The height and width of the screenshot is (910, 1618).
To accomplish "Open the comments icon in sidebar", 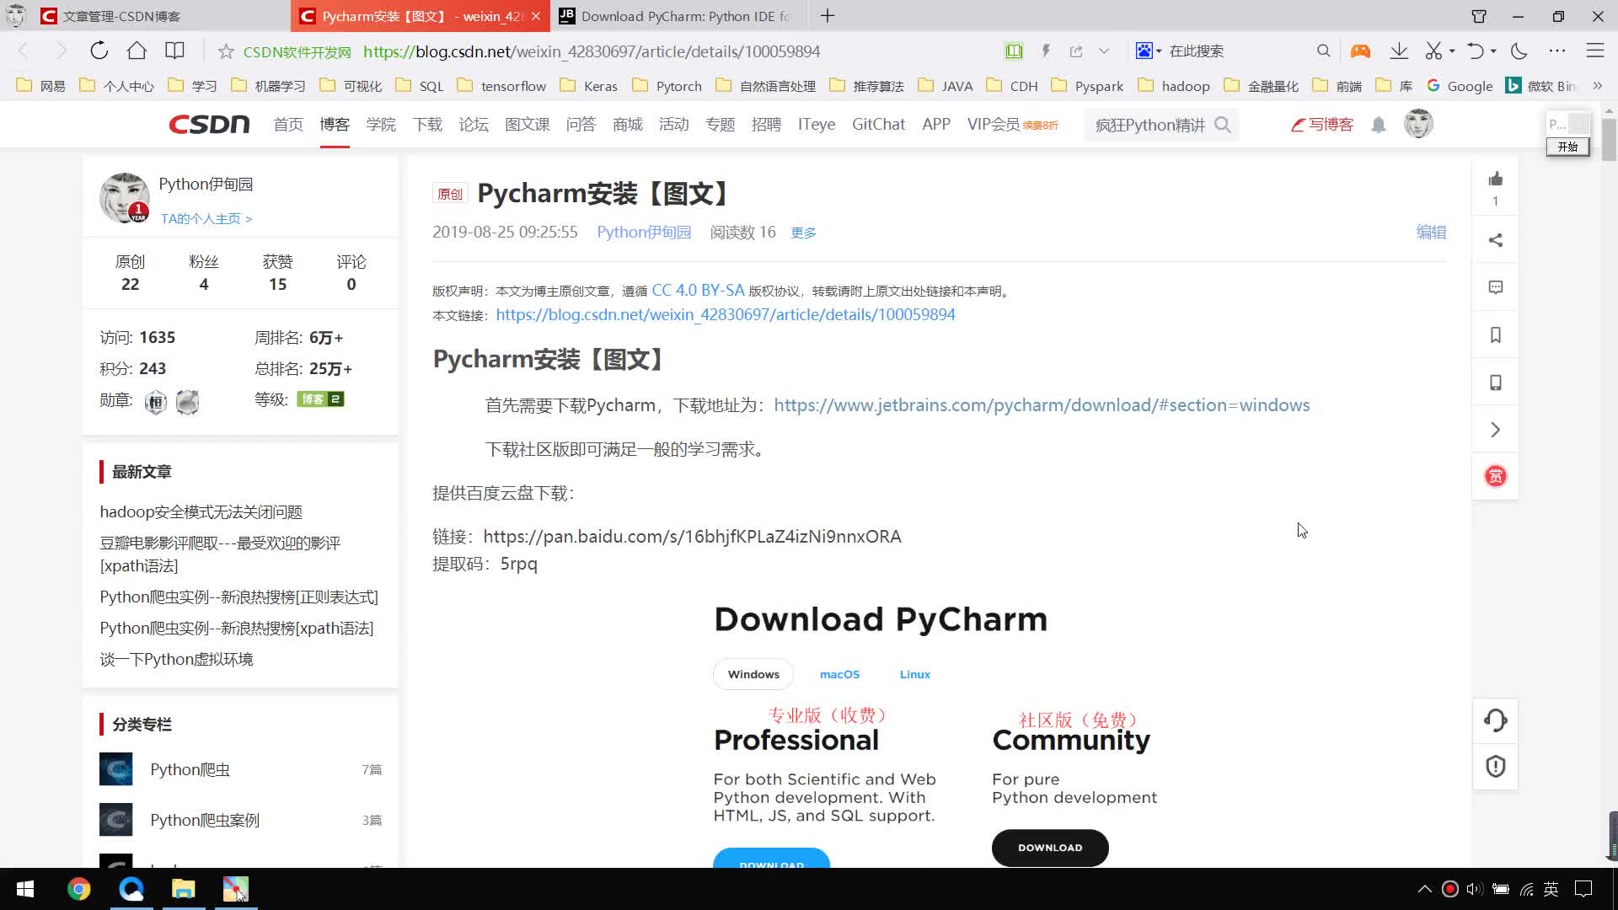I will (1496, 288).
